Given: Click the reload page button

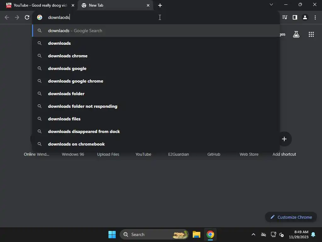Looking at the screenshot, I should coord(27,18).
